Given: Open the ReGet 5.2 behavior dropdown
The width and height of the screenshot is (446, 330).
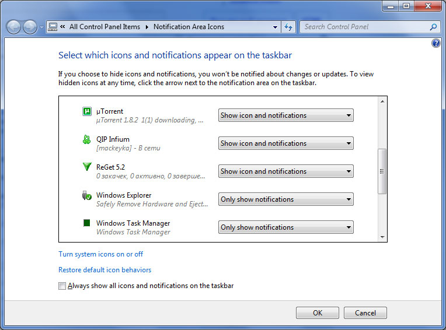Looking at the screenshot, I should click(286, 171).
